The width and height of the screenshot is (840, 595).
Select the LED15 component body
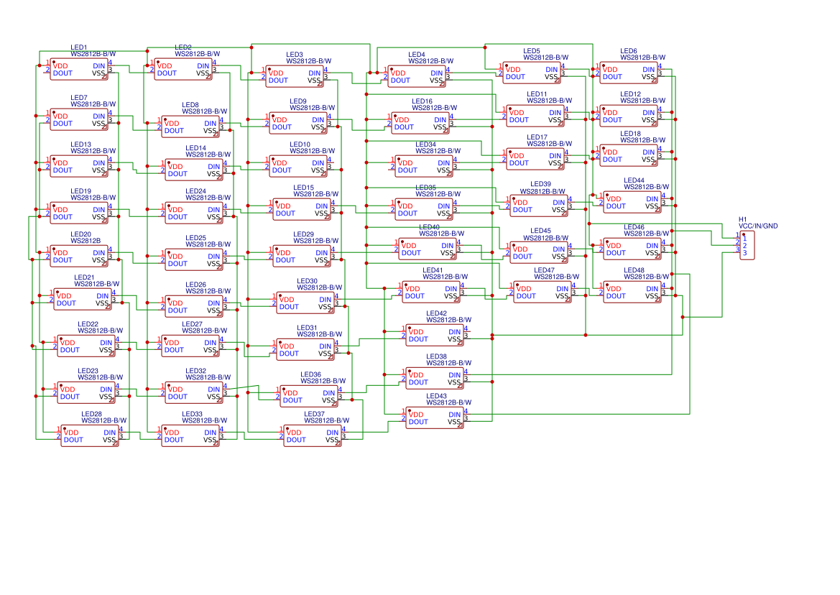pyautogui.click(x=302, y=209)
